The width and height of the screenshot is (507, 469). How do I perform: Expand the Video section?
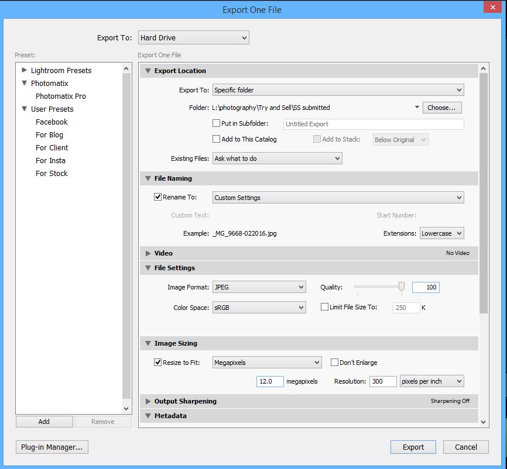(x=148, y=253)
